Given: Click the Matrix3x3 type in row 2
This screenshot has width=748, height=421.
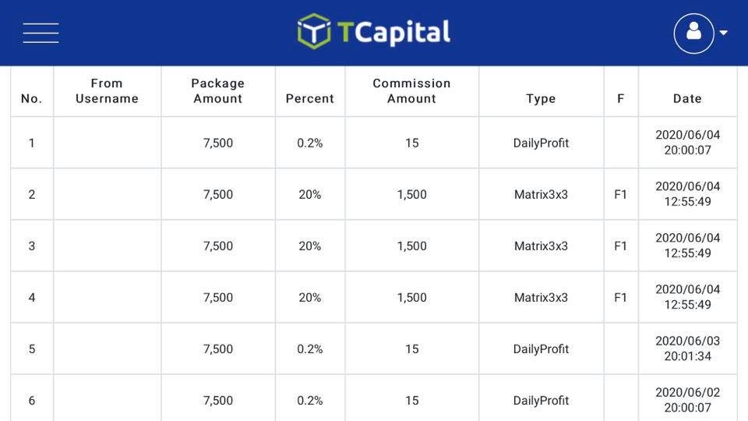Looking at the screenshot, I should coord(541,194).
